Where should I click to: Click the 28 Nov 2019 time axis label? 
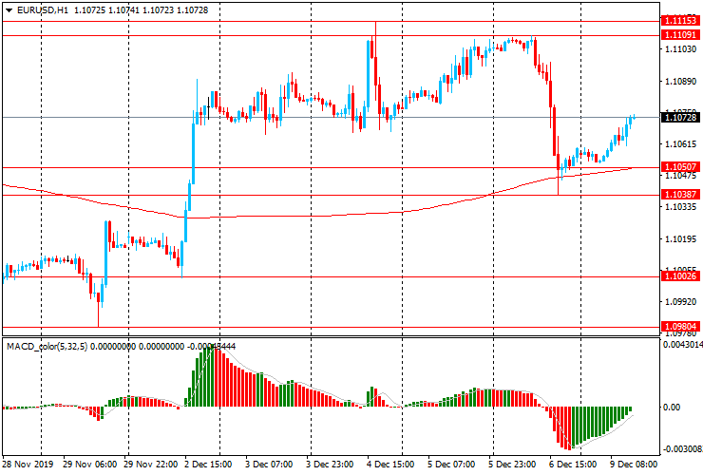pyautogui.click(x=28, y=464)
